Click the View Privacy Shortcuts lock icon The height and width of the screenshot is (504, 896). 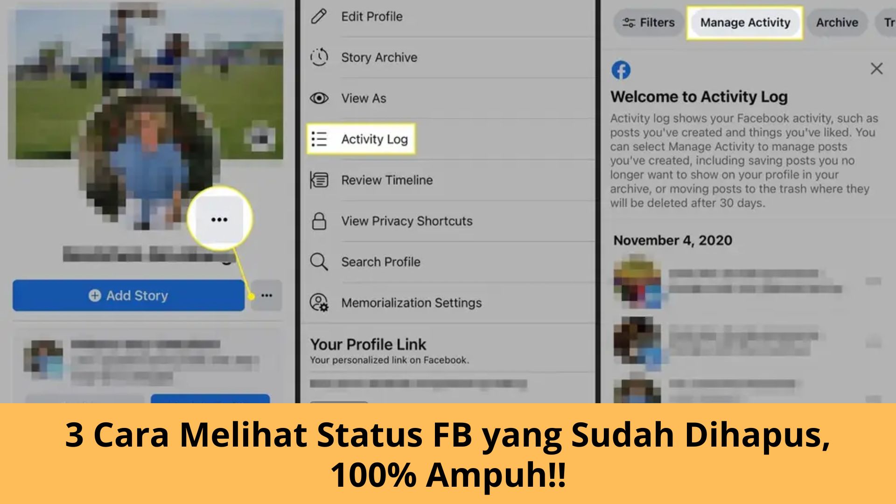[x=318, y=220]
